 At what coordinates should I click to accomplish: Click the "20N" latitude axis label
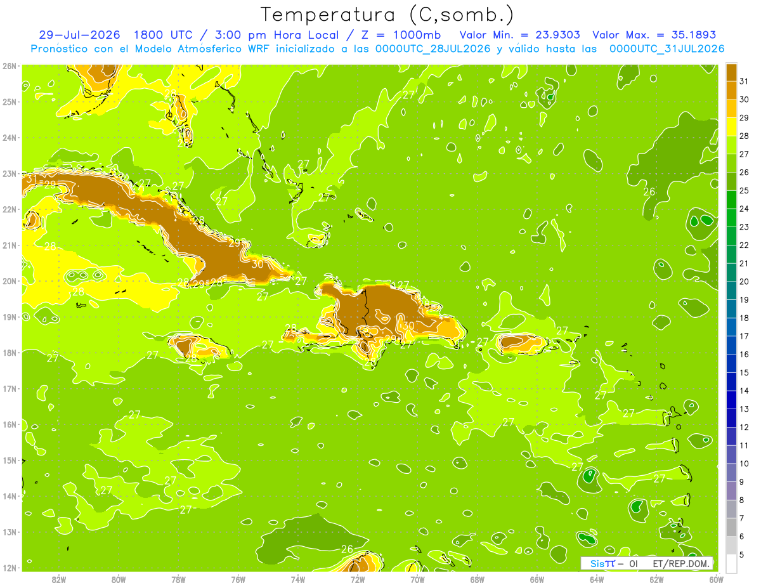click(x=10, y=281)
